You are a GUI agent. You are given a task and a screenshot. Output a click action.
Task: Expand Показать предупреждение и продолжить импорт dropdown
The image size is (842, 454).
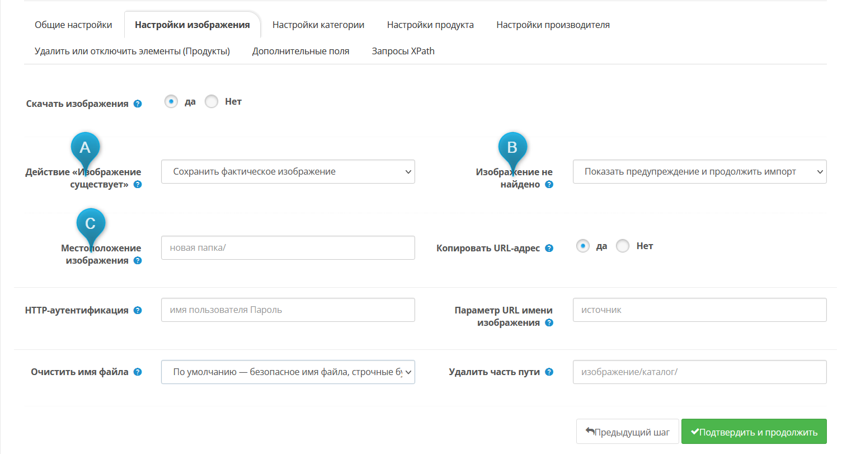699,172
